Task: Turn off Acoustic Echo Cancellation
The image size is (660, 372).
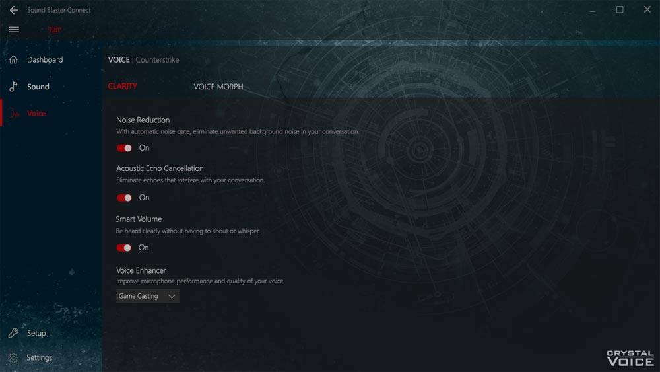Action: click(124, 198)
